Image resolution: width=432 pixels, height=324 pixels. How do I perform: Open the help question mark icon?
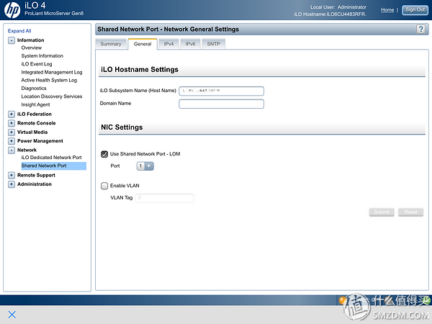(420, 29)
